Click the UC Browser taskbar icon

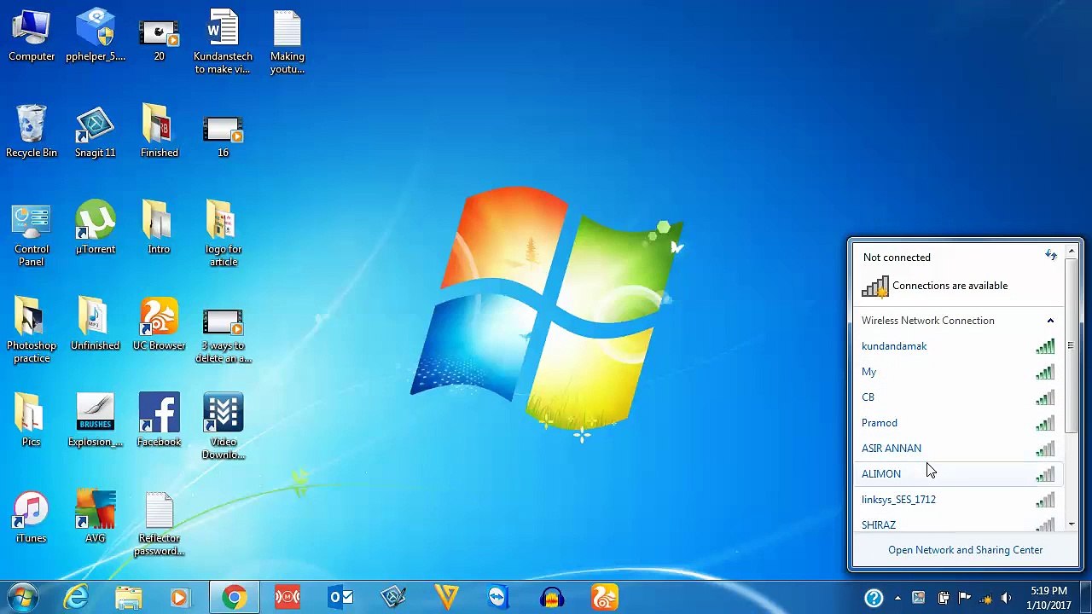pyautogui.click(x=605, y=597)
